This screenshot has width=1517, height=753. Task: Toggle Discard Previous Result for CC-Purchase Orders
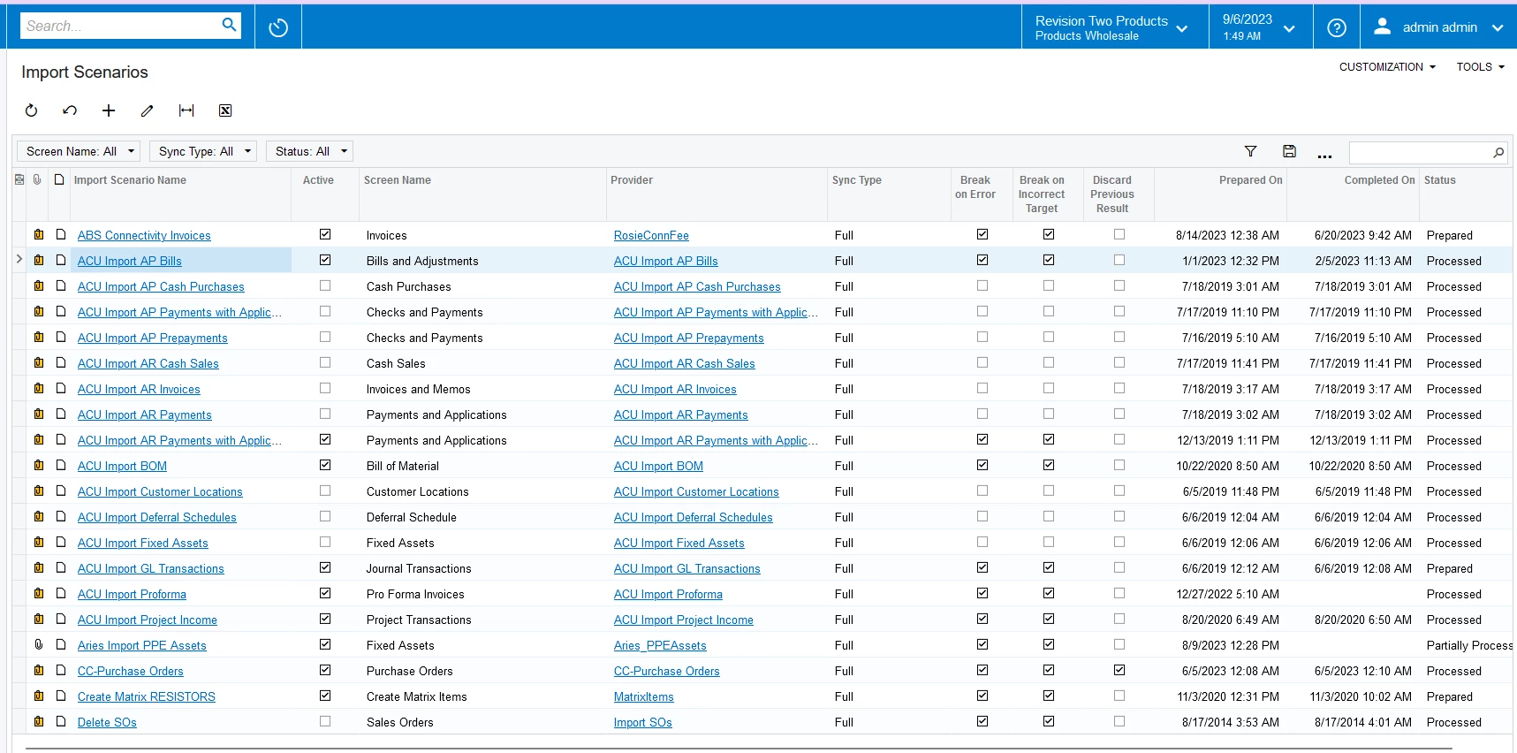[x=1119, y=670]
